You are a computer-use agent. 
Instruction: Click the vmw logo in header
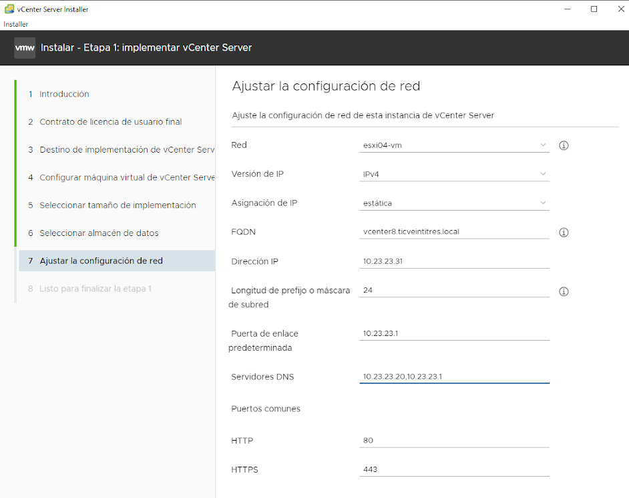[x=25, y=48]
